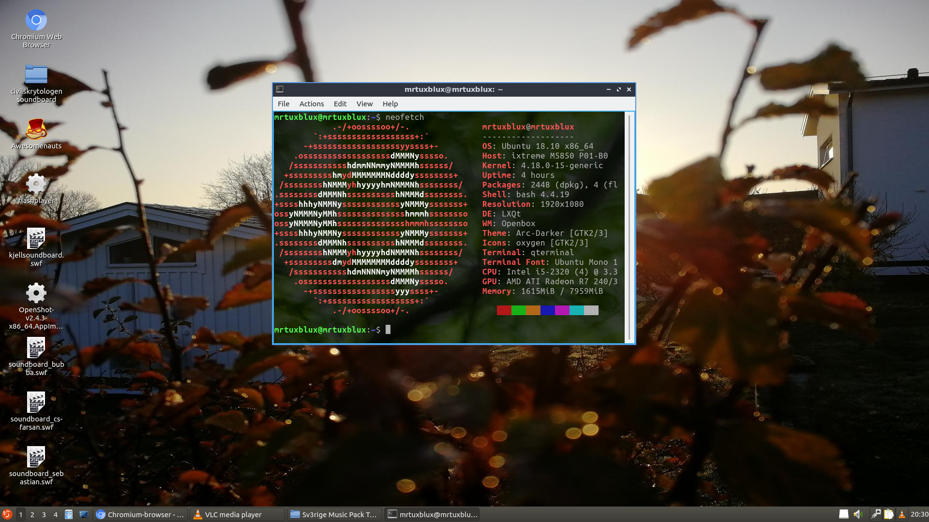Switch to workspace 3
Image resolution: width=929 pixels, height=522 pixels.
pos(44,514)
